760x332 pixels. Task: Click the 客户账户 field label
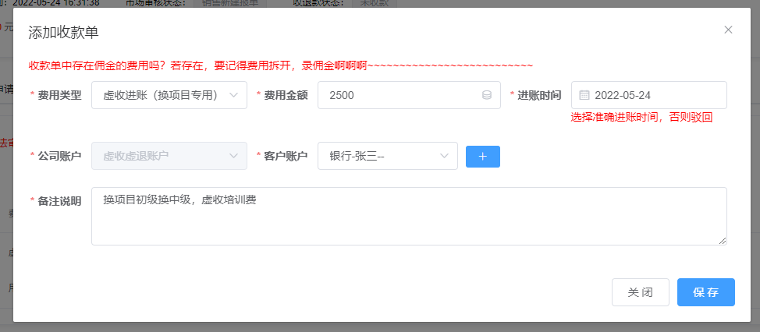(286, 157)
